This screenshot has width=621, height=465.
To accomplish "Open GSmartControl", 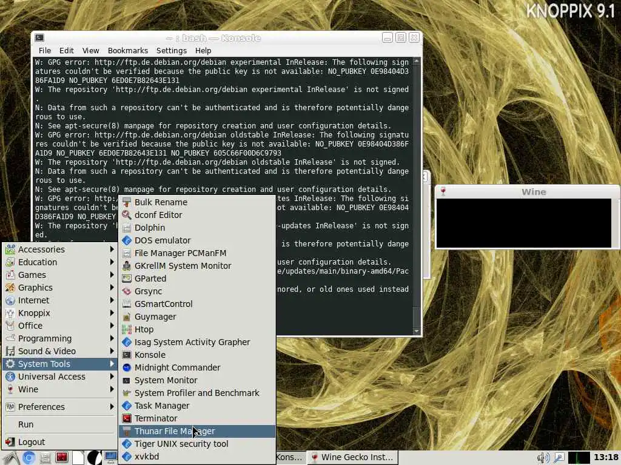I will [197, 304].
